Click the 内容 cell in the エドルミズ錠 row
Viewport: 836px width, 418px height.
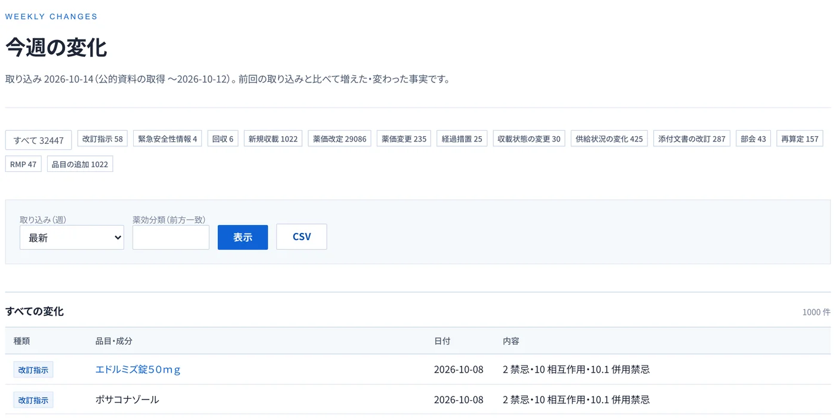(576, 370)
